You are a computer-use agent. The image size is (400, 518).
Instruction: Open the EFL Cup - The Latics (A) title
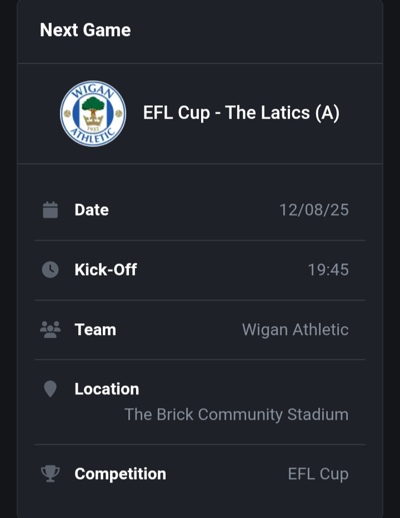pyautogui.click(x=241, y=113)
